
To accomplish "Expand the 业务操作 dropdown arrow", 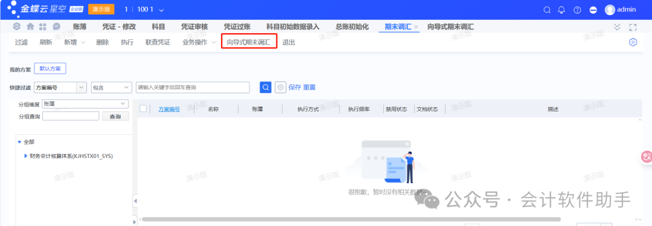I will [213, 42].
